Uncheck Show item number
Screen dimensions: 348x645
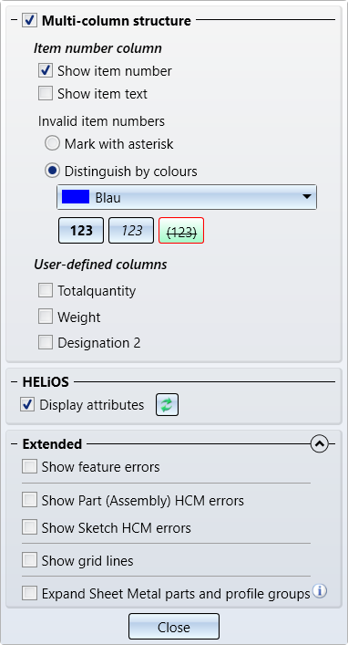click(x=46, y=70)
